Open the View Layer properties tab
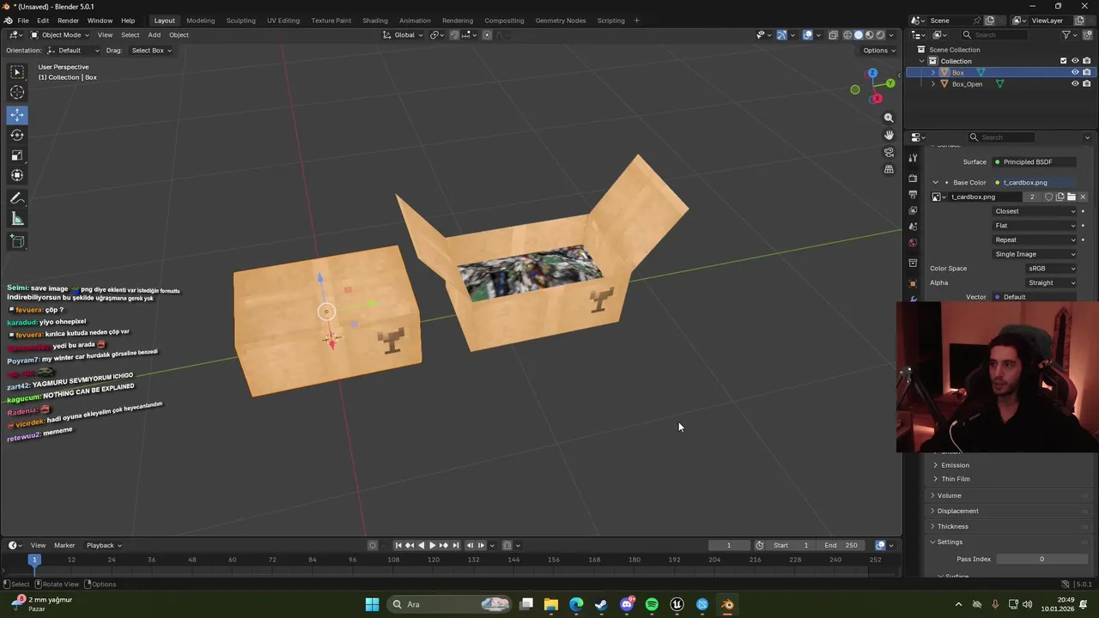 click(913, 210)
